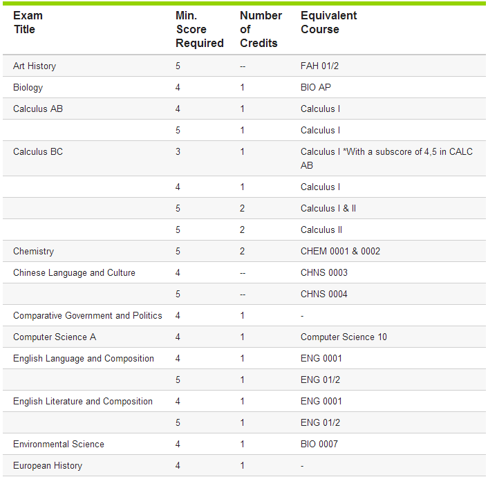Click the Exam Title column header
Image resolution: width=488 pixels, height=477 pixels.
click(x=28, y=22)
